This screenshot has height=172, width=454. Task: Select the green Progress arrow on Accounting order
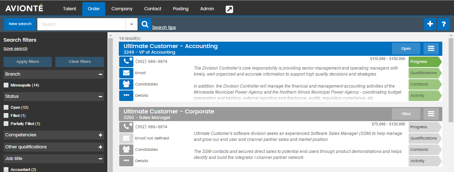click(425, 61)
